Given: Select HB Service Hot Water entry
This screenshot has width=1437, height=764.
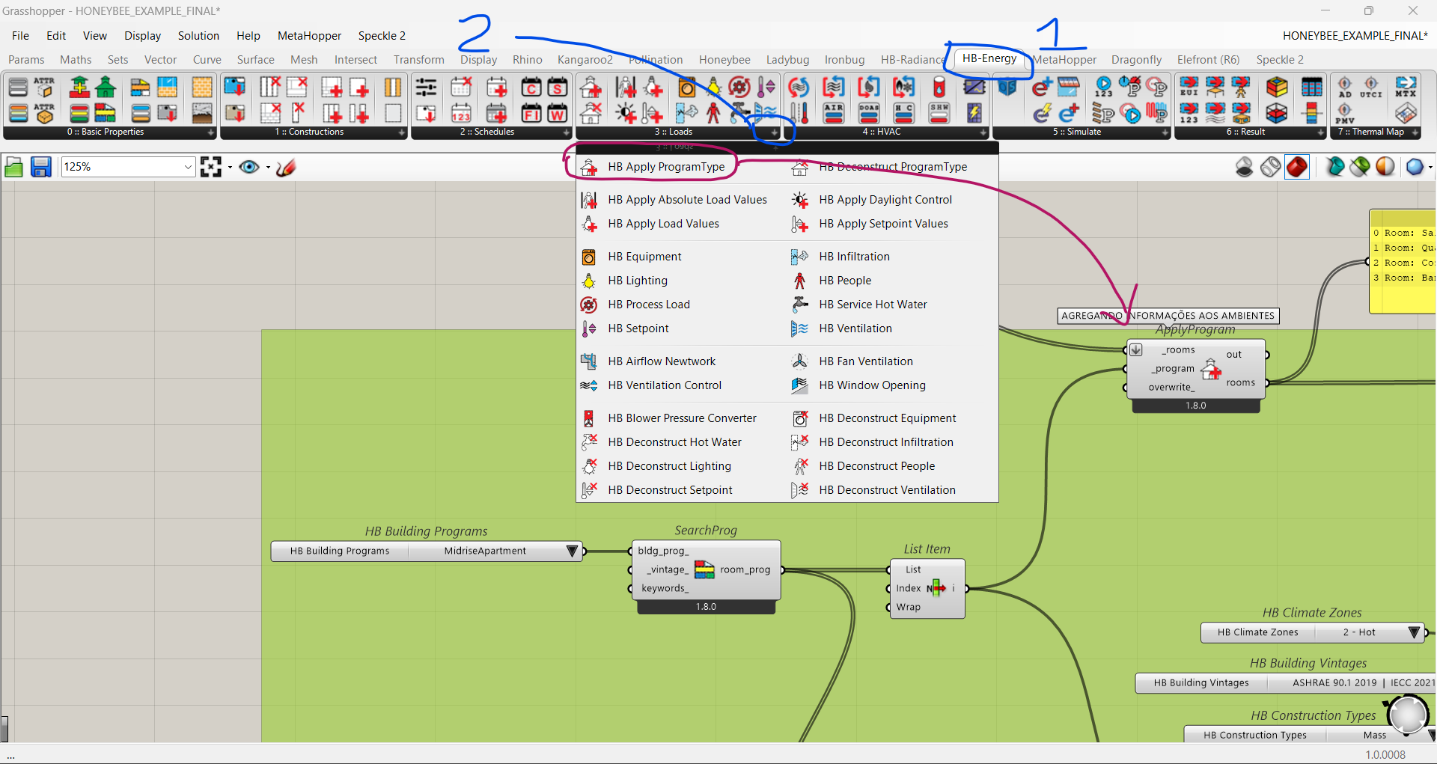Looking at the screenshot, I should (x=873, y=305).
